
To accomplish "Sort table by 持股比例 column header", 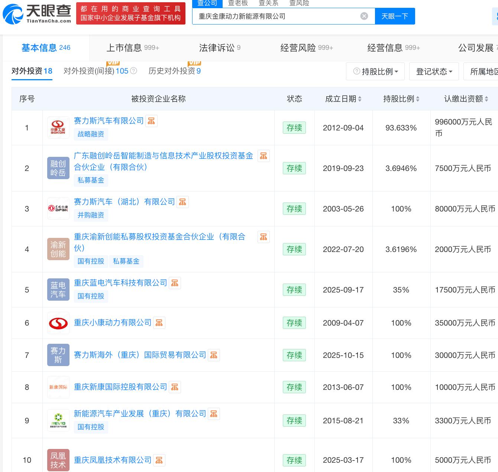I will point(401,99).
